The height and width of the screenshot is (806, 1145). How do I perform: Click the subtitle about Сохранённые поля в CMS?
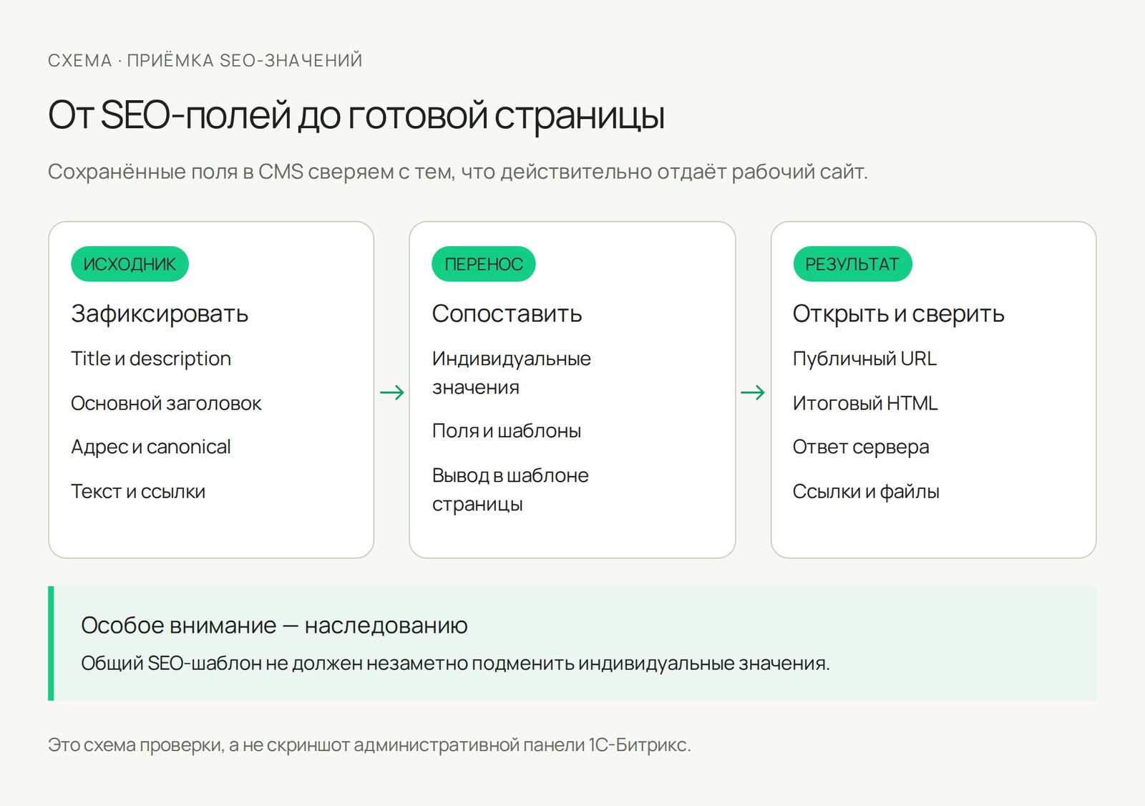[458, 172]
